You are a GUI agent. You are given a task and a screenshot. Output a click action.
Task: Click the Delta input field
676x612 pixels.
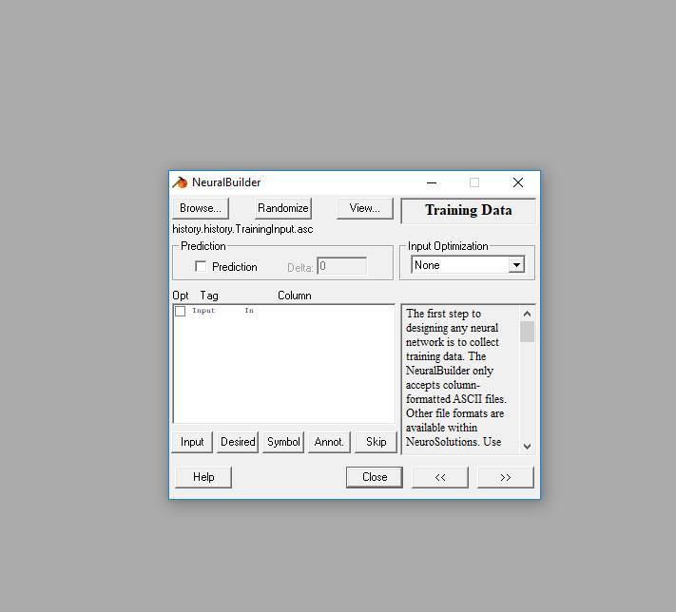342,266
